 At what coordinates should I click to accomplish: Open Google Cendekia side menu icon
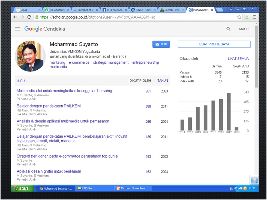tap(17, 29)
